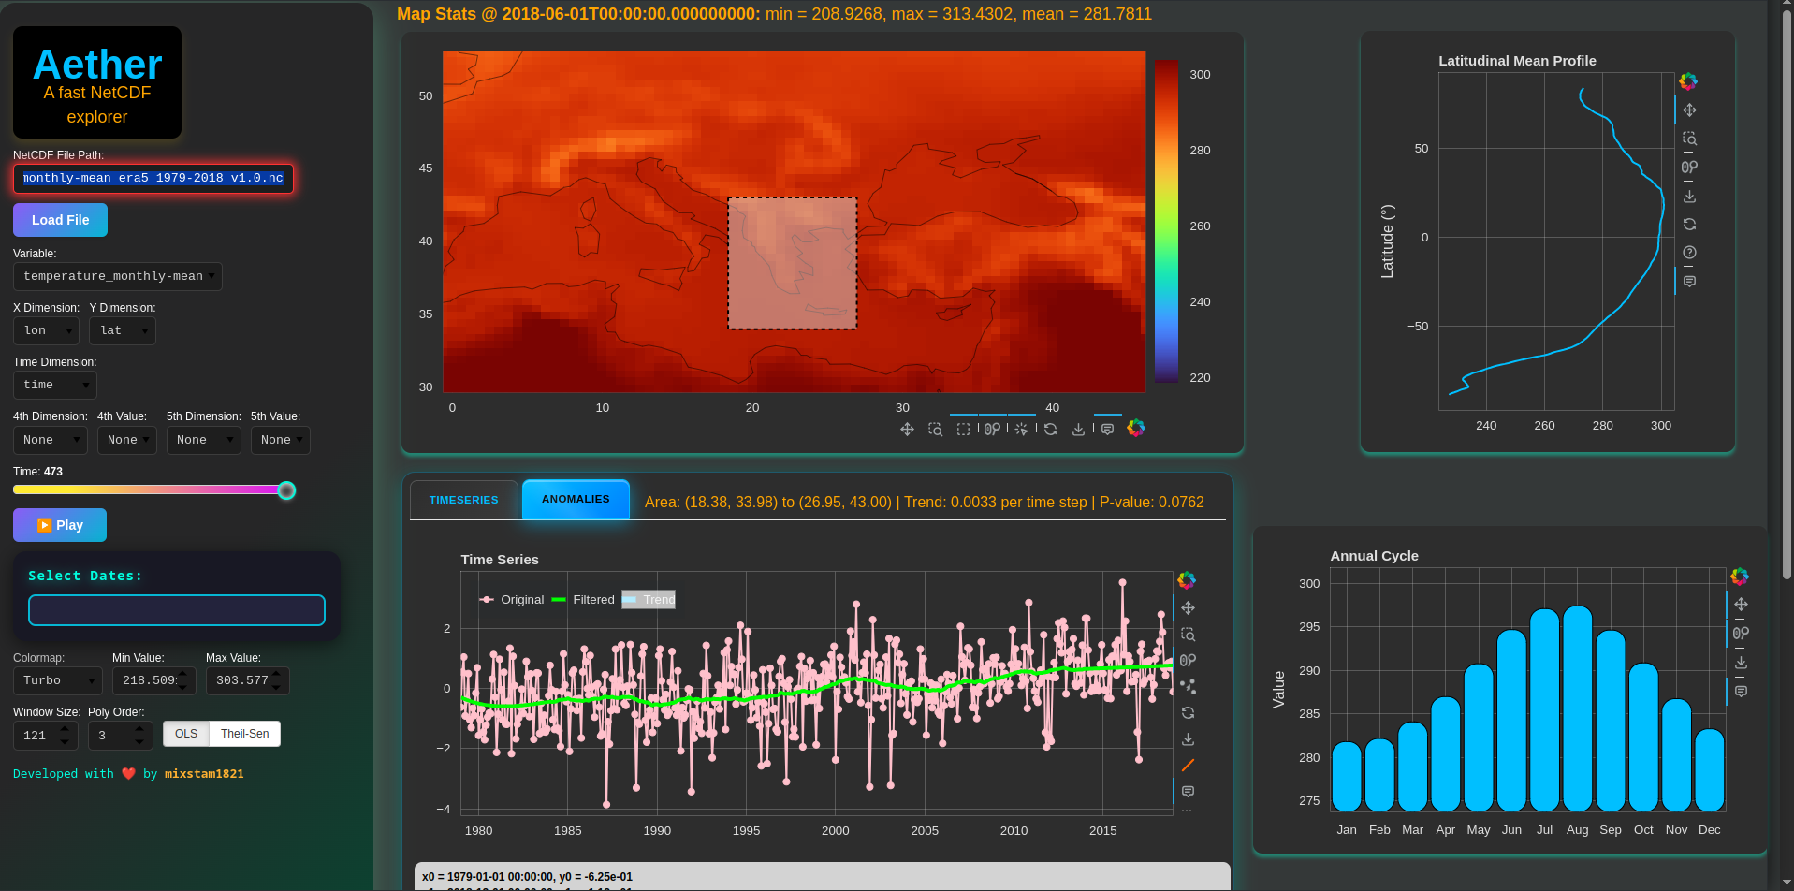Select the Pan tool on Time Series plot
This screenshot has height=891, width=1794.
coord(1188,608)
